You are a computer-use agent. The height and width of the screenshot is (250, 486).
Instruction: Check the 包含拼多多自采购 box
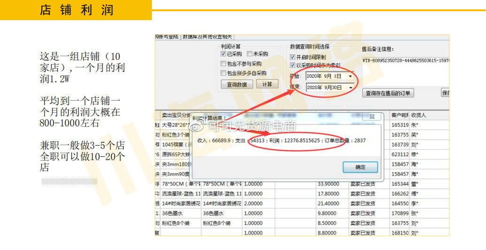pos(223,73)
